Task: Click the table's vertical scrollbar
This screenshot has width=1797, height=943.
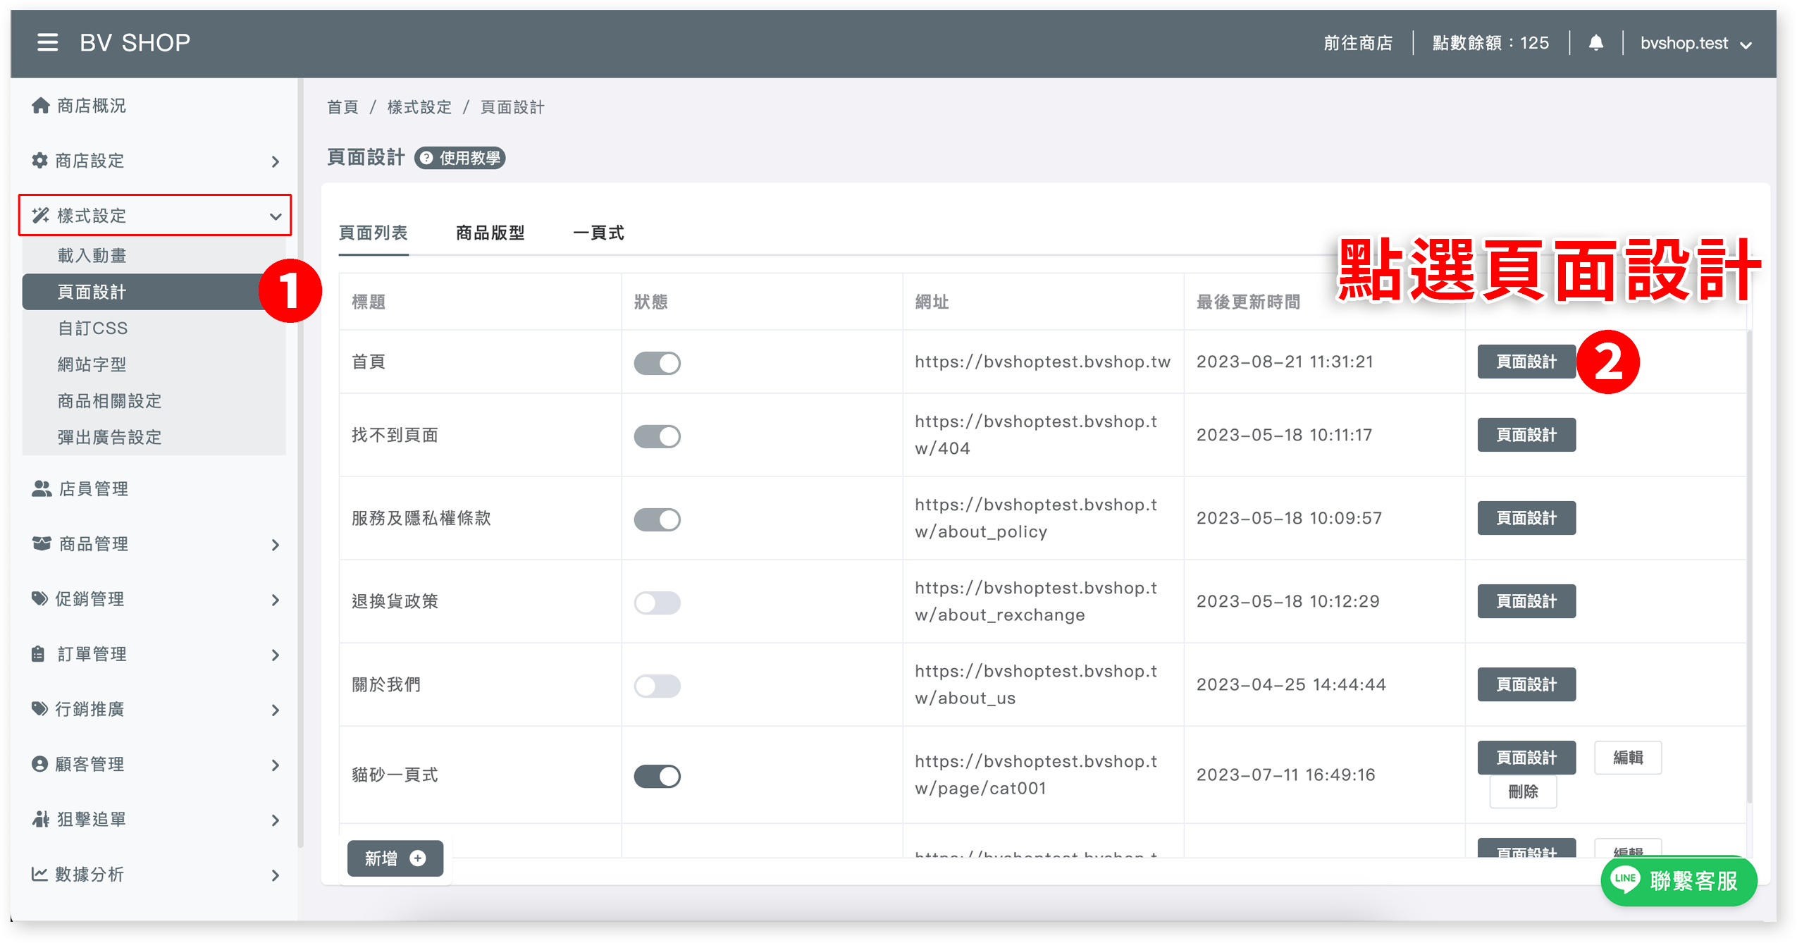Action: coord(1750,564)
